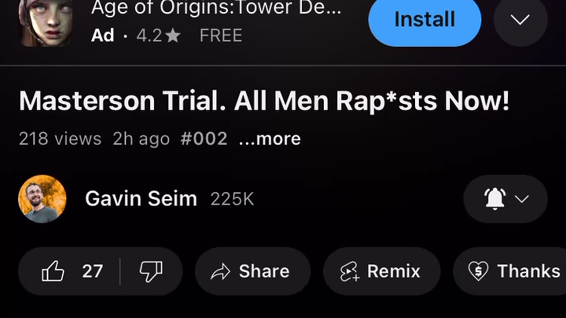566x318 pixels.
Task: Expand the ad options chevron
Action: 520,20
